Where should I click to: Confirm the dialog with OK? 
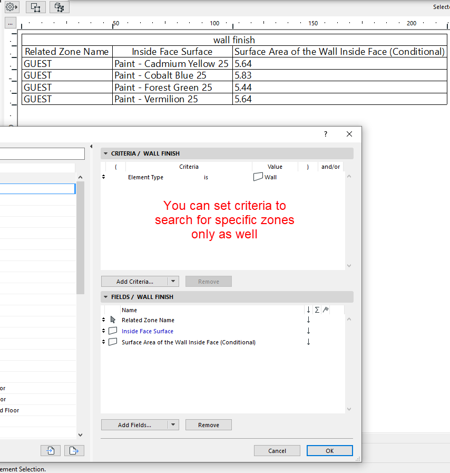[330, 451]
